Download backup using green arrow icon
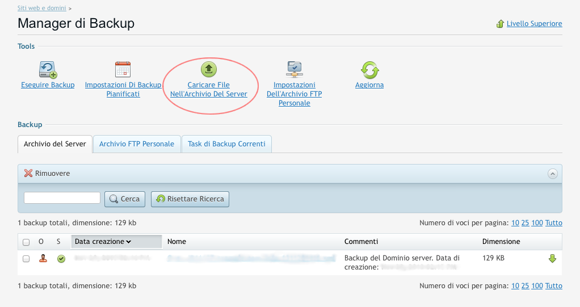Screen dimensions: 580x307 click(552, 259)
